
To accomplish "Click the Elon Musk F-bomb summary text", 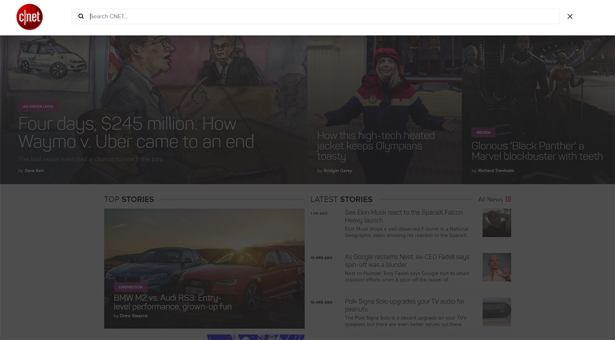I will pyautogui.click(x=407, y=232).
